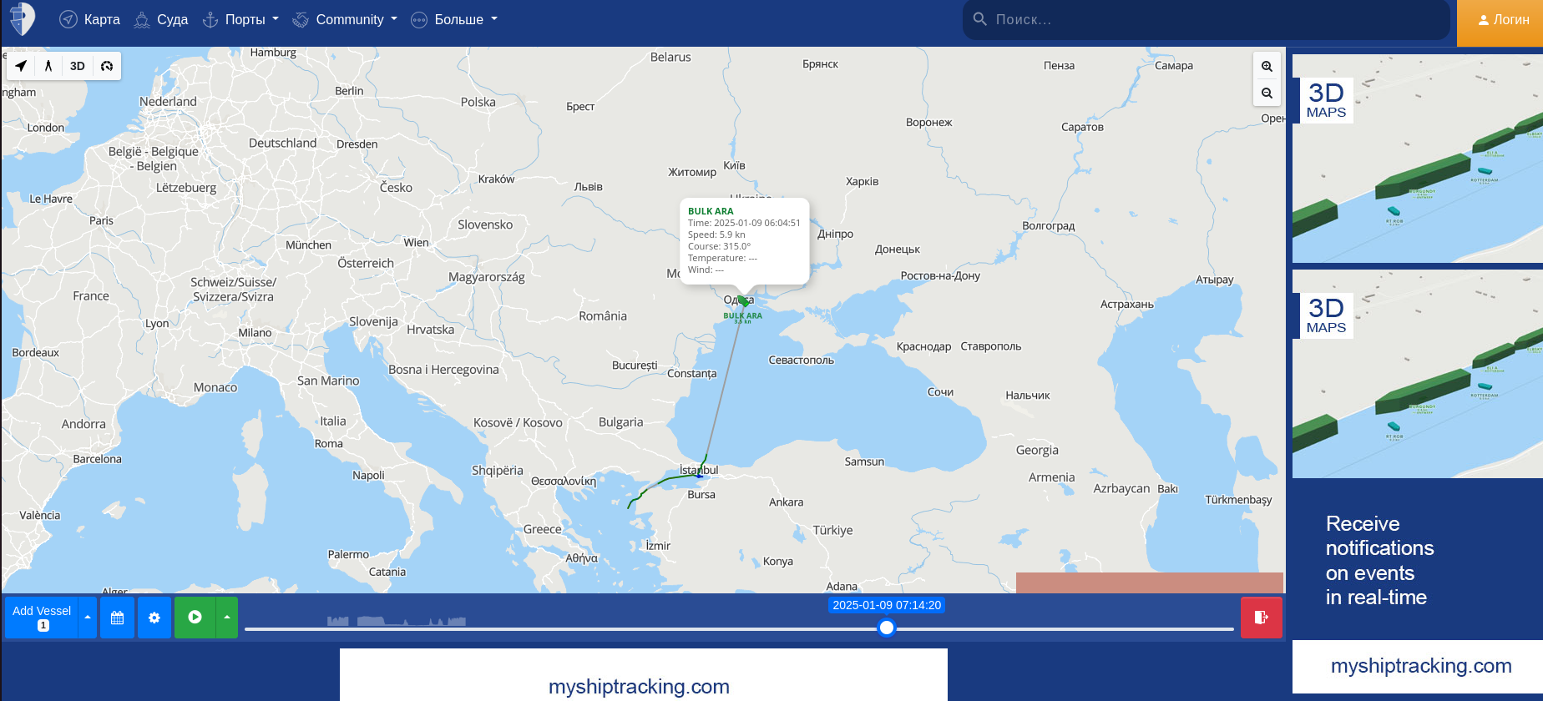The width and height of the screenshot is (1543, 701).
Task: Toggle the 3D map view
Action: tap(78, 66)
